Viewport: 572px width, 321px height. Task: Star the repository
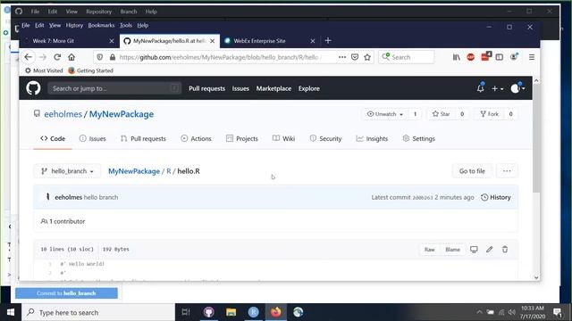coord(441,114)
